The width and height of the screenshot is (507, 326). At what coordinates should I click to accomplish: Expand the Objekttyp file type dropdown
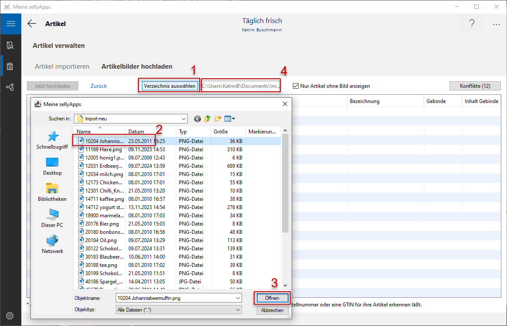238,310
